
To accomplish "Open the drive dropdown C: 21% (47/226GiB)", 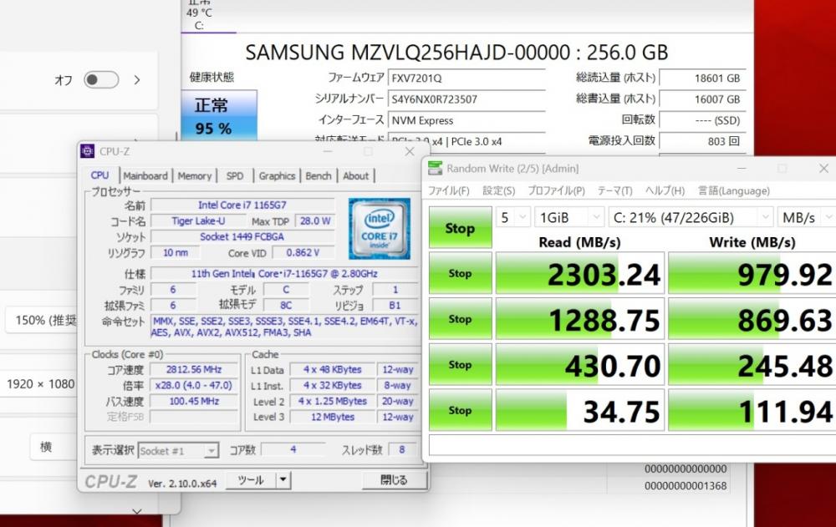I will [x=691, y=217].
